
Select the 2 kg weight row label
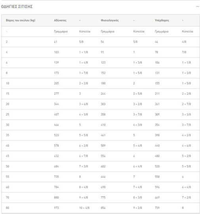(7, 42)
